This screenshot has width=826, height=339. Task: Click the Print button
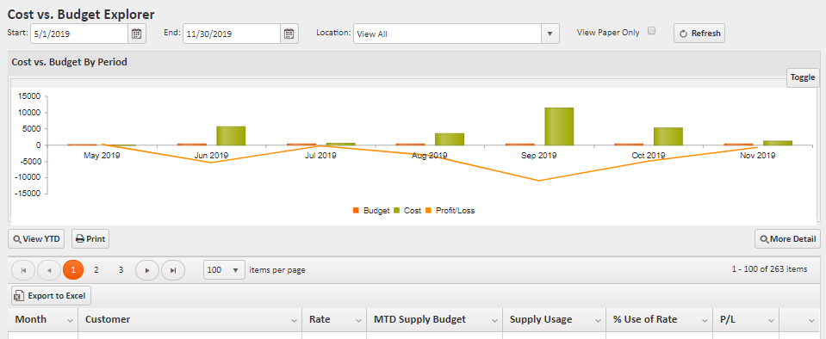click(x=90, y=238)
